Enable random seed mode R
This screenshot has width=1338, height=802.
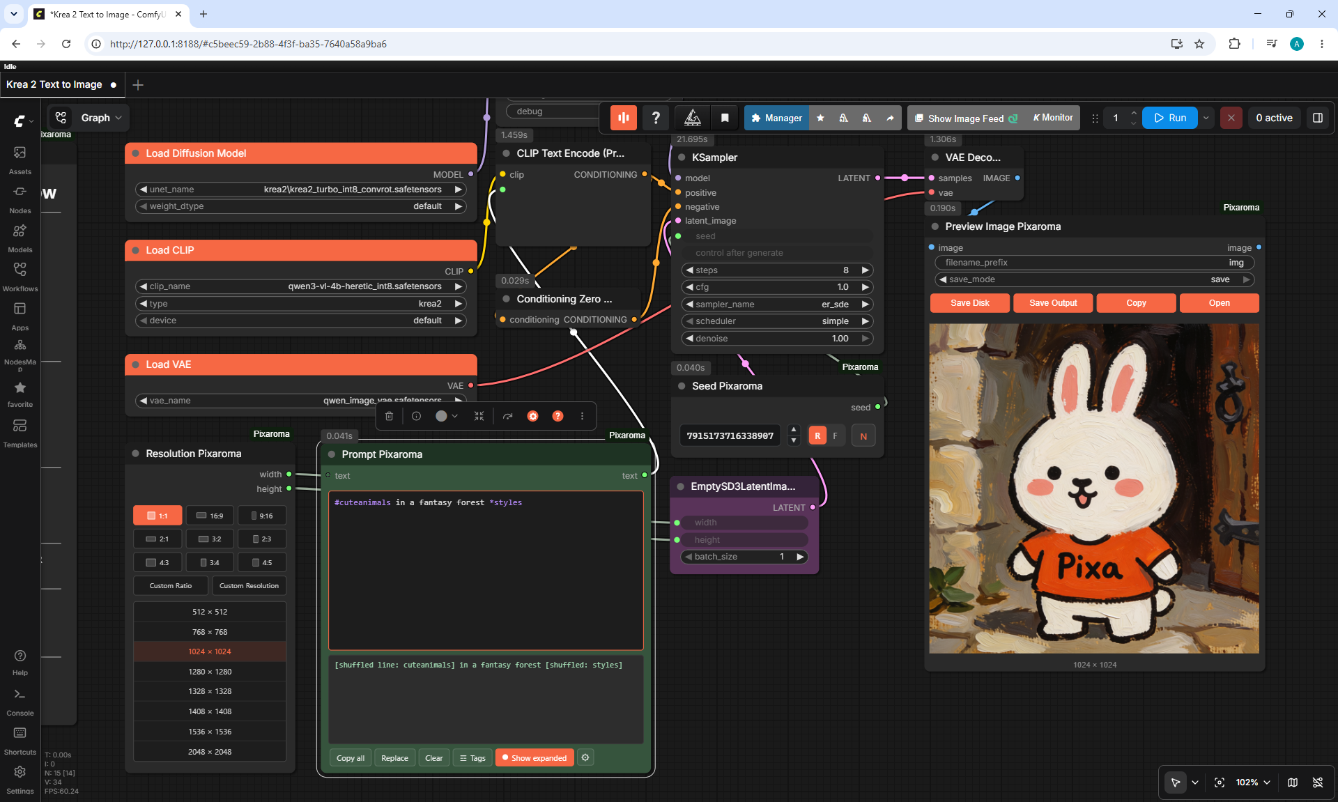click(817, 435)
